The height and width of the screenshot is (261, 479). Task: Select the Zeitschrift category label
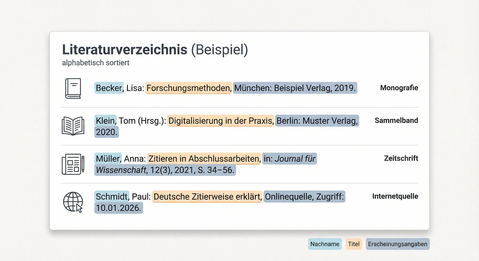(x=401, y=158)
